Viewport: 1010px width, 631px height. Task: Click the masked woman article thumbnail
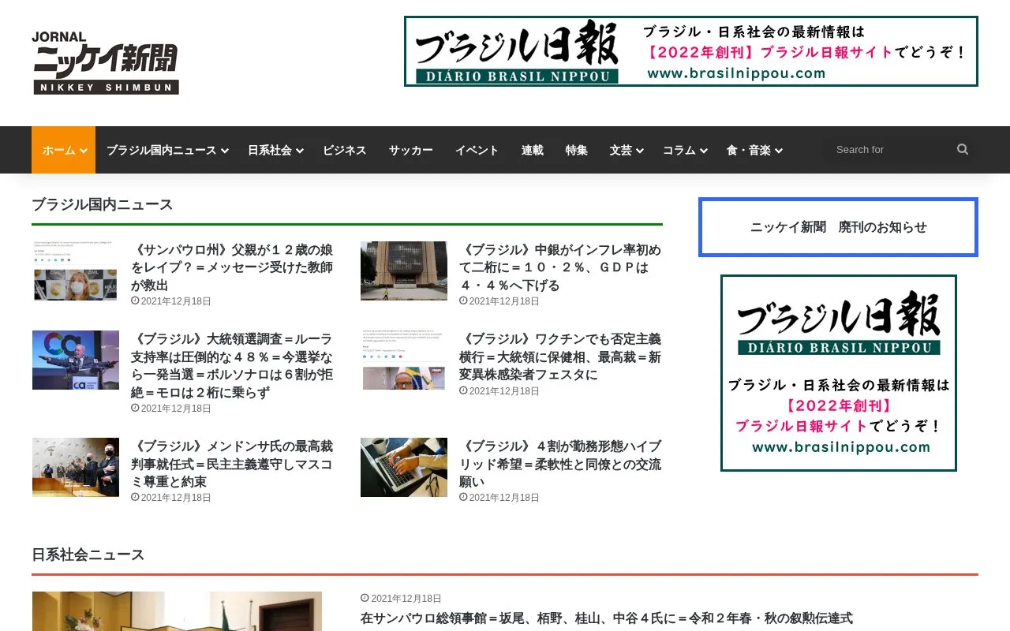click(x=76, y=271)
